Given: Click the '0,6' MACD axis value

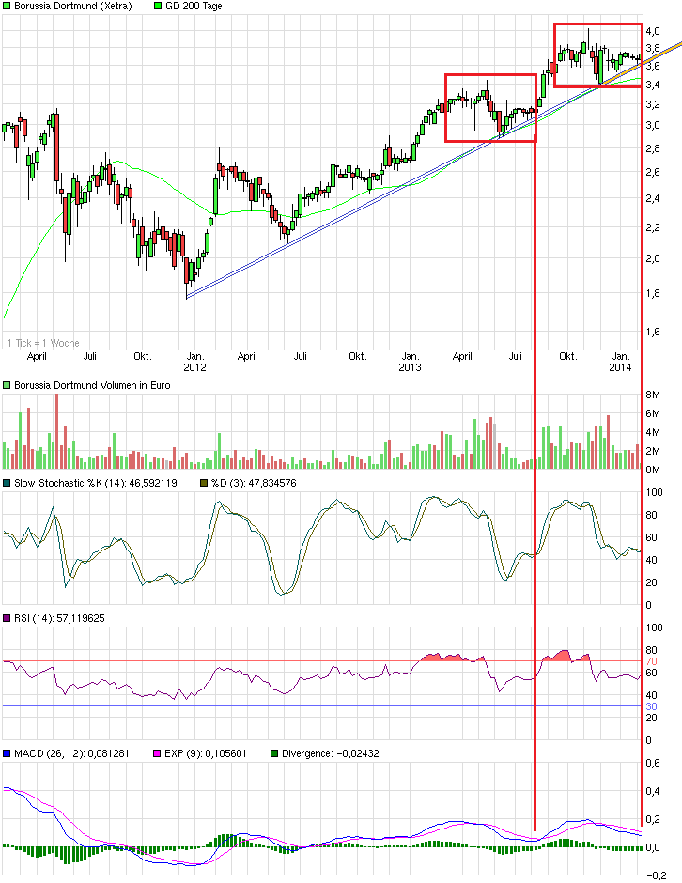Looking at the screenshot, I should coord(653,763).
